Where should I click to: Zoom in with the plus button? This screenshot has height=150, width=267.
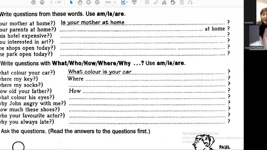pos(97,2)
